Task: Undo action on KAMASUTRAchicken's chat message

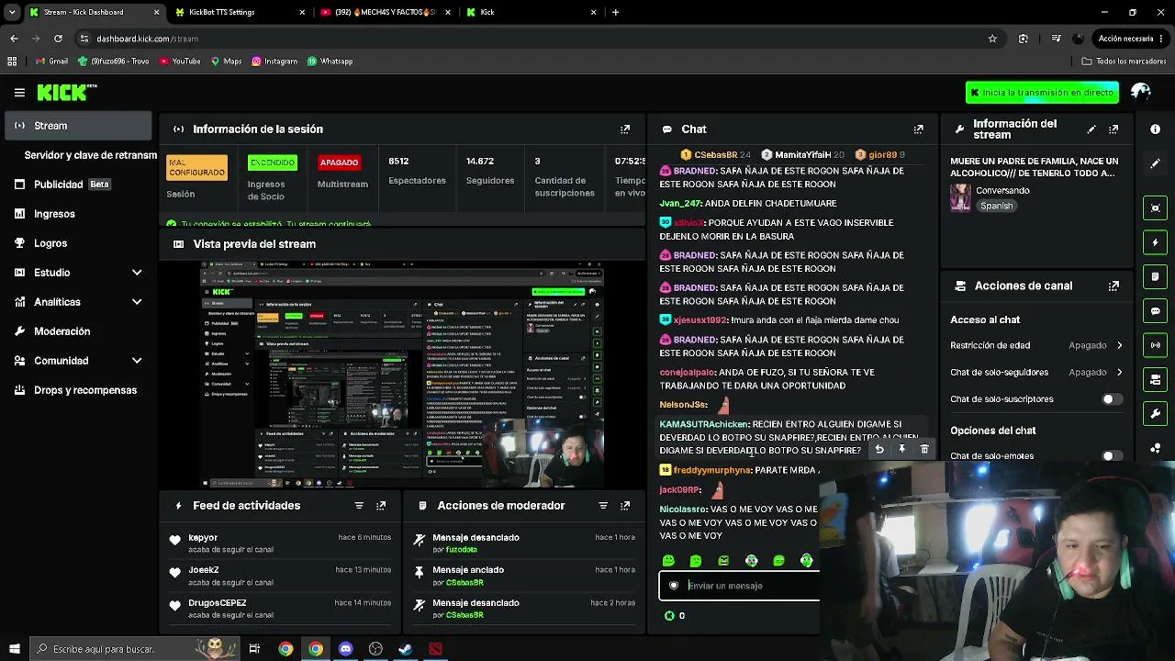Action: coord(879,449)
